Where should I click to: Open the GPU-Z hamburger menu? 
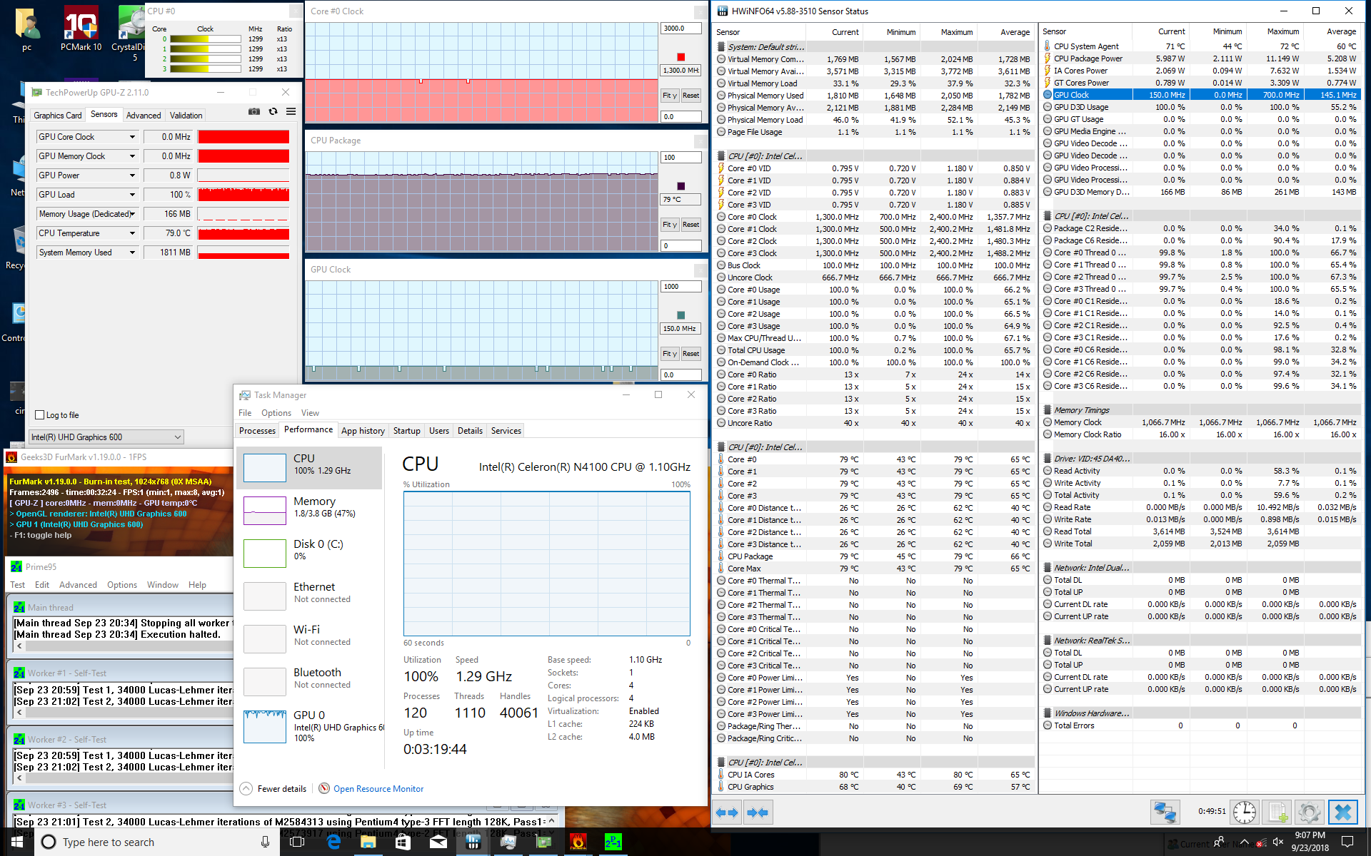[291, 112]
